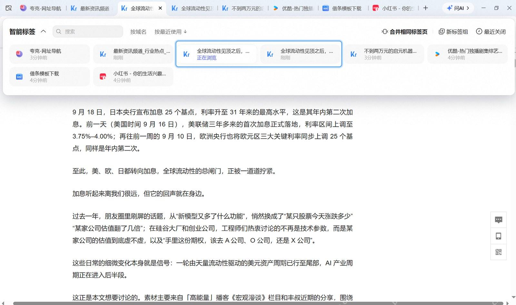516x305 pixels.
Task: Open the 最新资讯频道_行业热点 card in the panel
Action: pyautogui.click(x=133, y=54)
